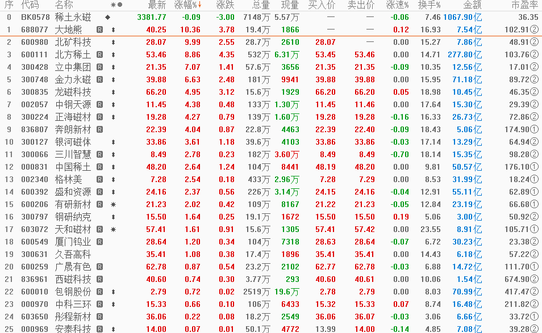Click the star-dot marker column header
The image size is (542, 333).
coord(116,5)
